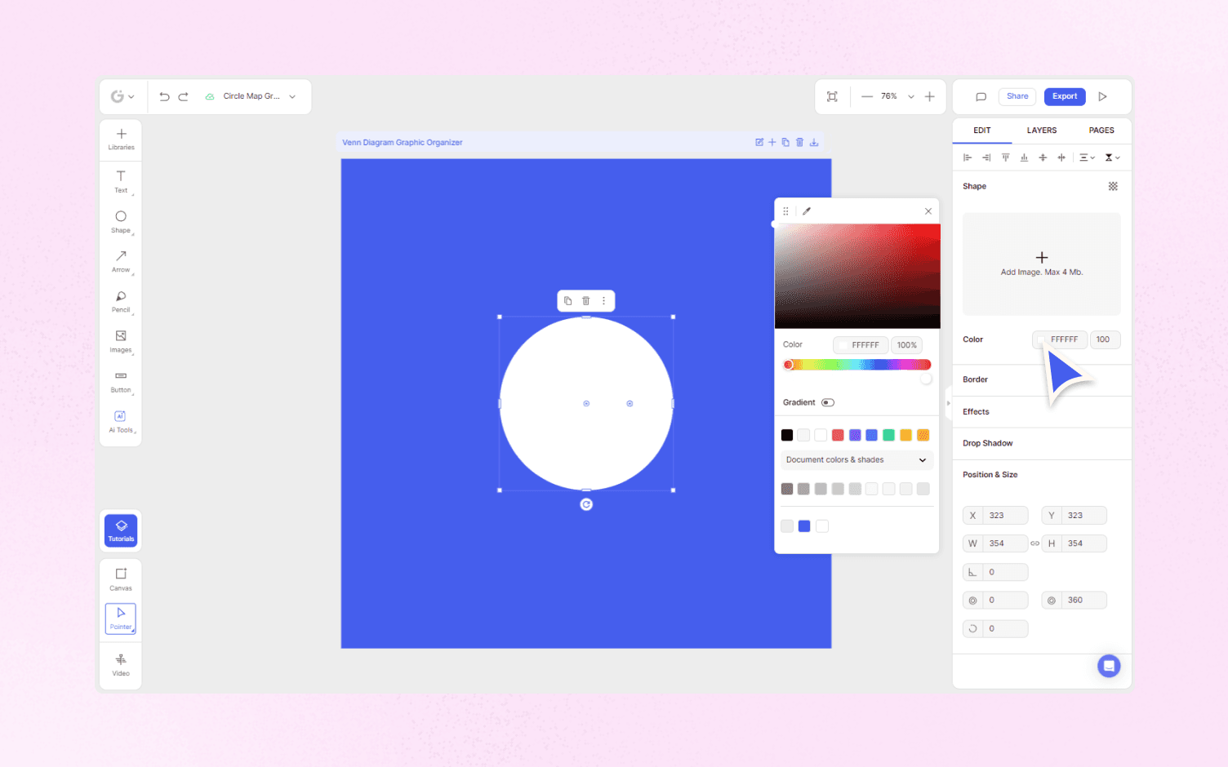Select the Text tool in the left toolbar
Screen dimensions: 1228x767
tap(120, 181)
